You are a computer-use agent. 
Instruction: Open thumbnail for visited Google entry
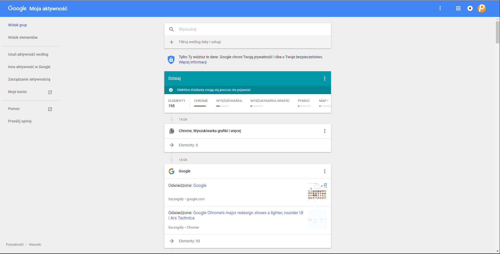[317, 192]
